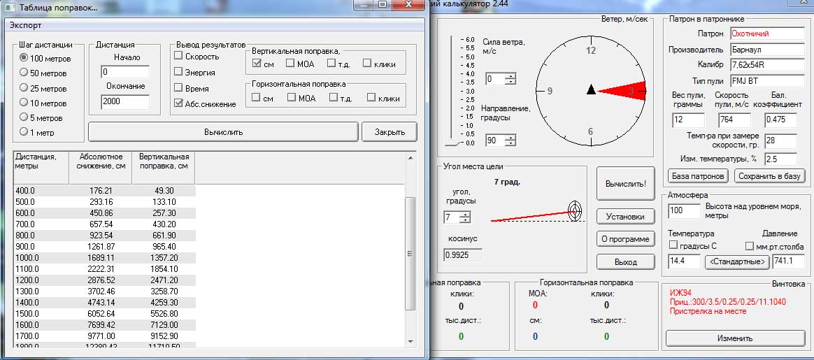Enable the Скорость output checkbox
This screenshot has width=814, height=360.
[x=179, y=57]
